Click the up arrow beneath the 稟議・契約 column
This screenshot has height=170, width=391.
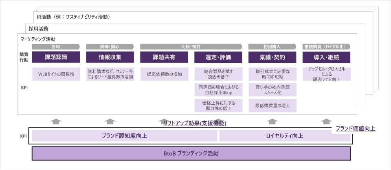(x=272, y=121)
